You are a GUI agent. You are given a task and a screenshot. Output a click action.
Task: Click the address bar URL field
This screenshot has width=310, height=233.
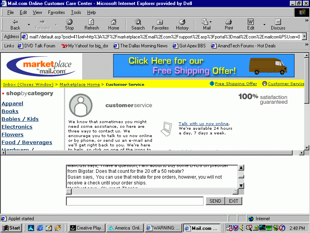162,37
